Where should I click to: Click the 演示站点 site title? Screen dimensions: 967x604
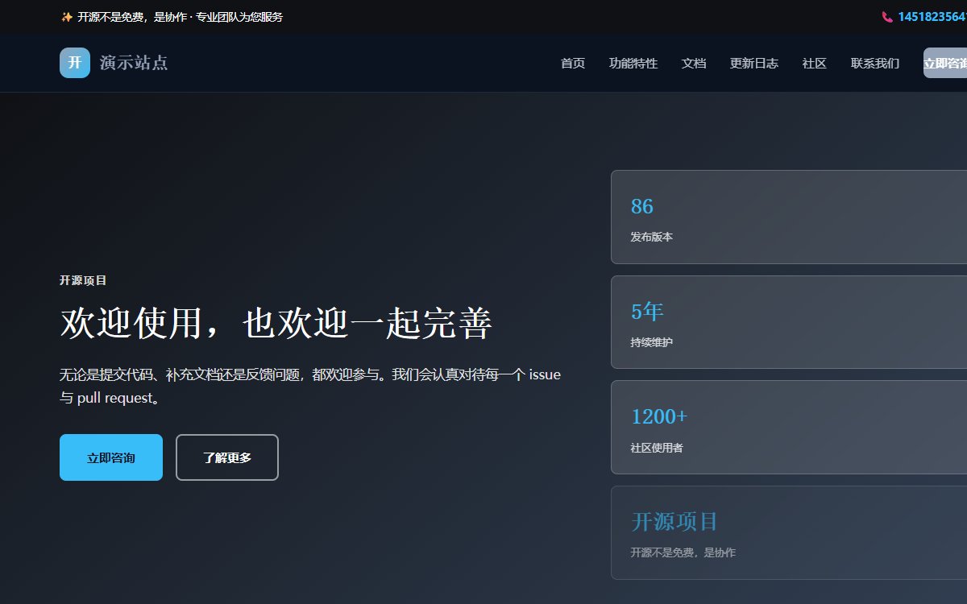pyautogui.click(x=134, y=63)
